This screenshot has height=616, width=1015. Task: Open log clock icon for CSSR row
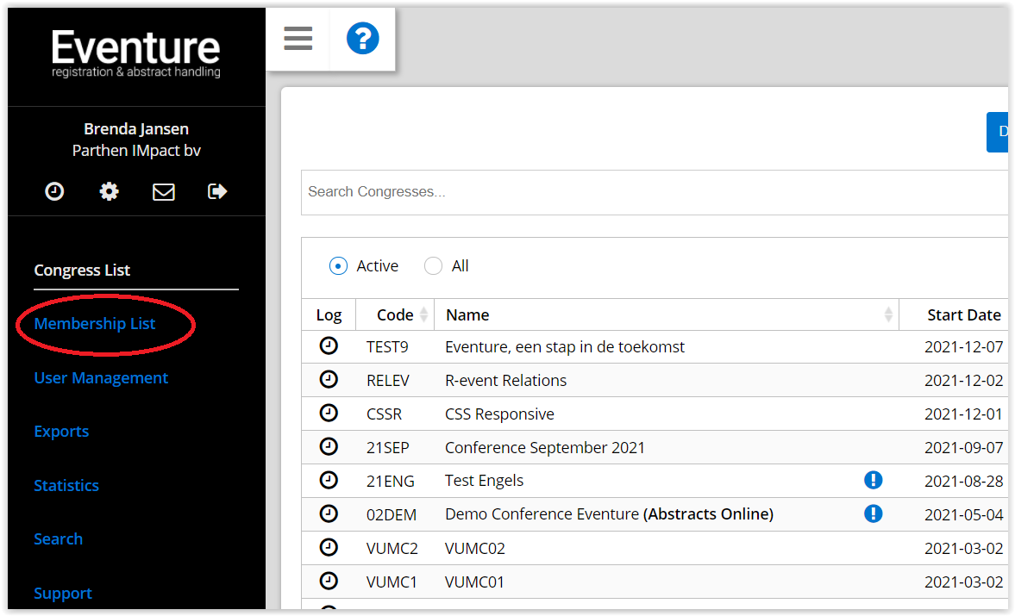(x=329, y=414)
